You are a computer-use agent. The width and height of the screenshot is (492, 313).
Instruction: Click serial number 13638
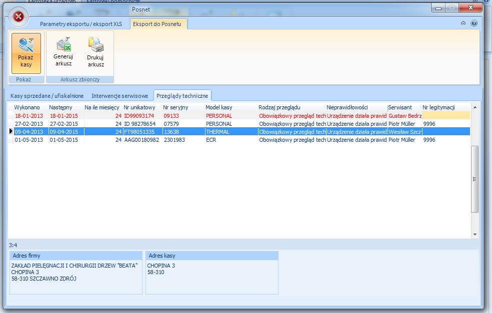click(x=171, y=132)
